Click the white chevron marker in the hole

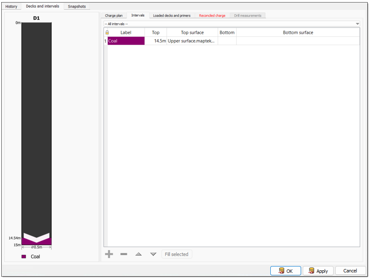click(36, 238)
